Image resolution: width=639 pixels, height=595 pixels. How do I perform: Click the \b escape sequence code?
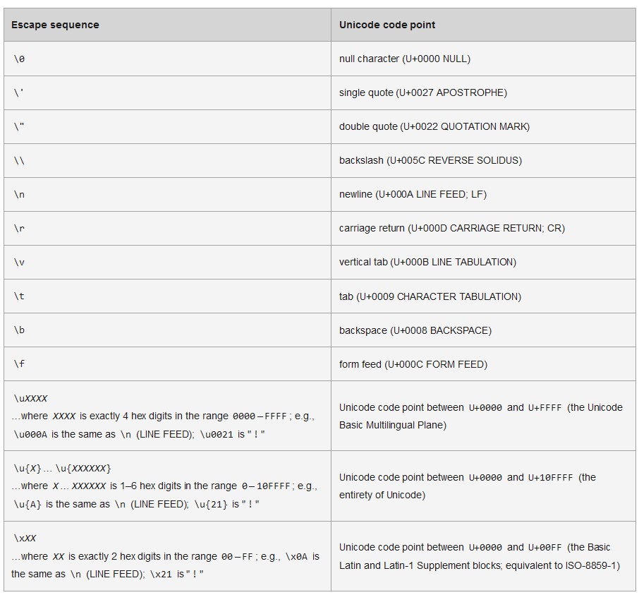19,330
